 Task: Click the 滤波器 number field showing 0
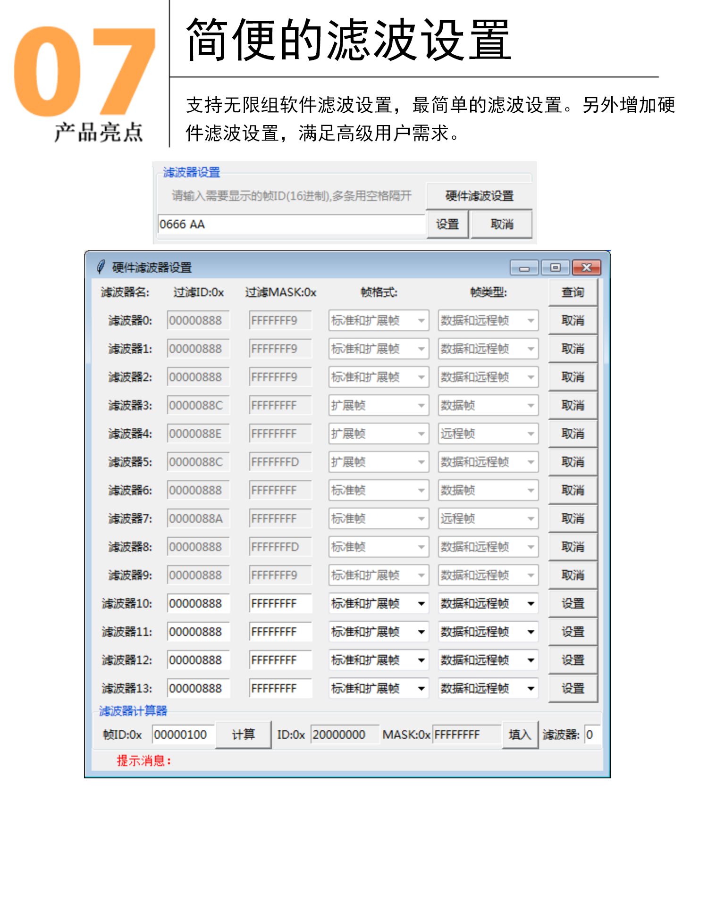pyautogui.click(x=592, y=735)
